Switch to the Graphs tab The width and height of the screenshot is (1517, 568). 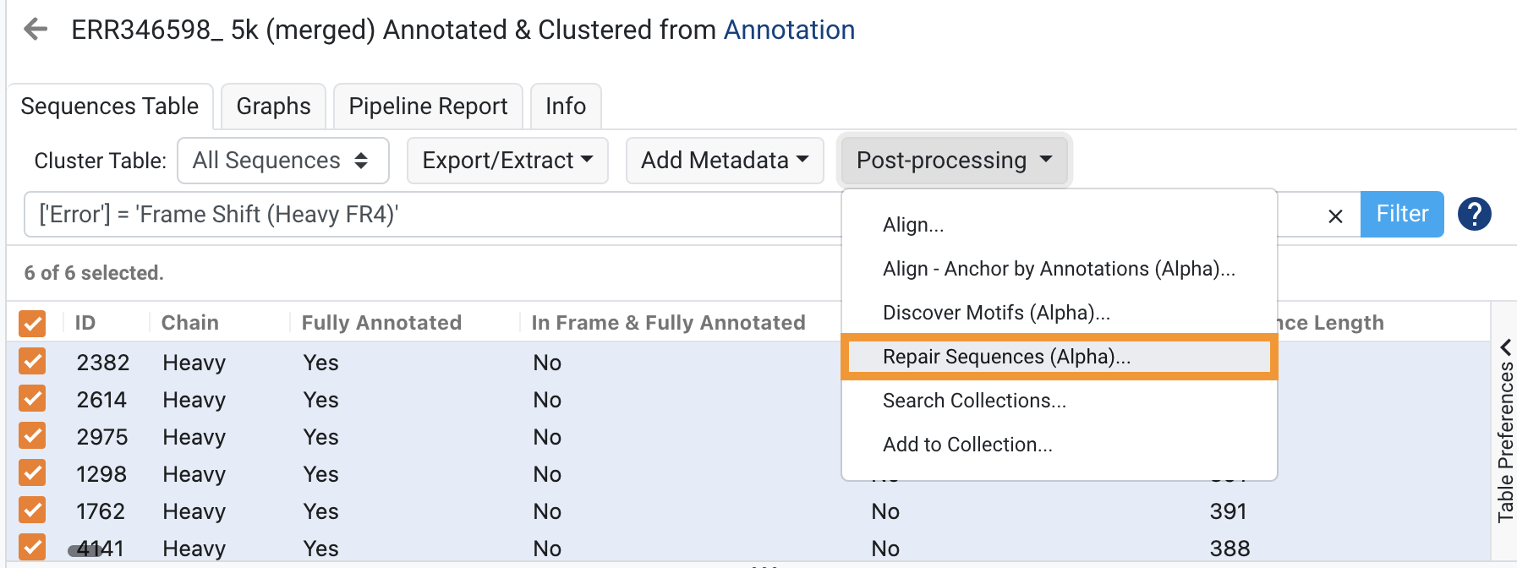[273, 106]
